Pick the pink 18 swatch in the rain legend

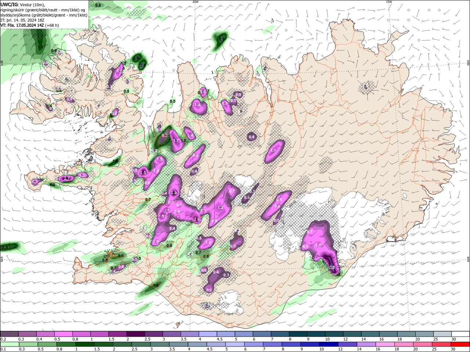(x=404, y=344)
